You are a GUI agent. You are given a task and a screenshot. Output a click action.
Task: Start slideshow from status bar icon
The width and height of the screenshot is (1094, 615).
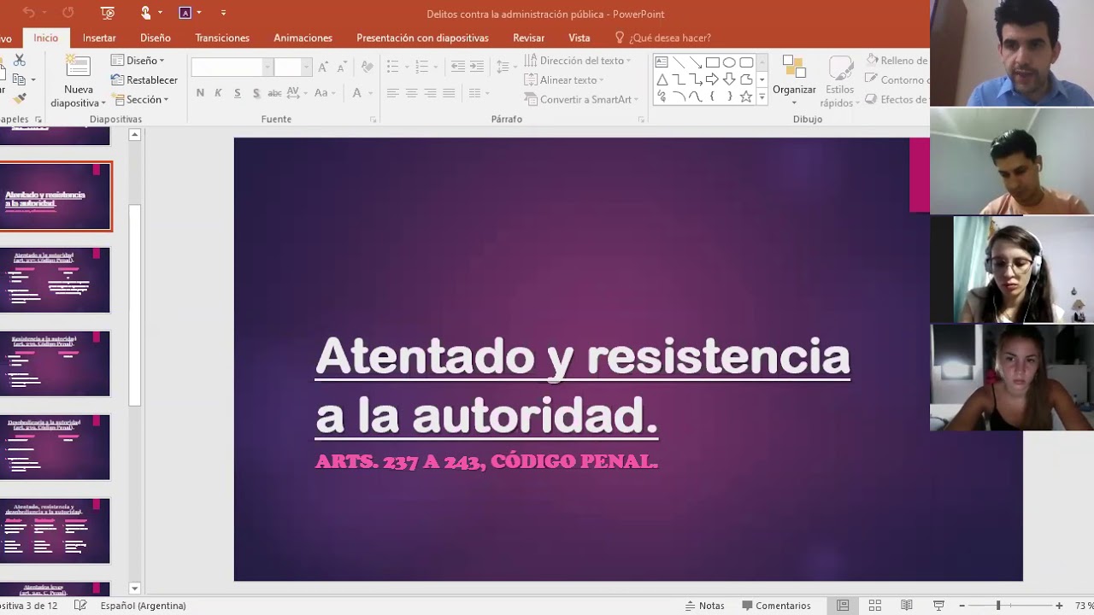click(x=938, y=606)
